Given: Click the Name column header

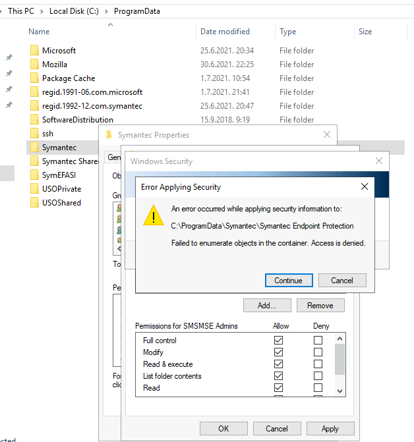Looking at the screenshot, I should coord(39,32).
